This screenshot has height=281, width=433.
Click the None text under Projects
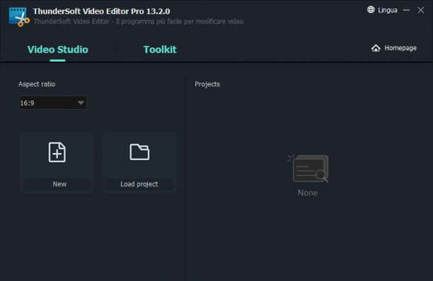[x=308, y=193]
